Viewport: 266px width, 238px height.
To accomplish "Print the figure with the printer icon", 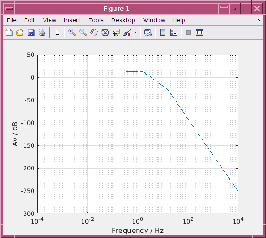I will click(42, 32).
